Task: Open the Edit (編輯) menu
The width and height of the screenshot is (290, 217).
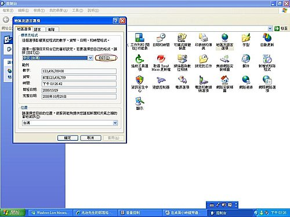Action: click(23, 10)
